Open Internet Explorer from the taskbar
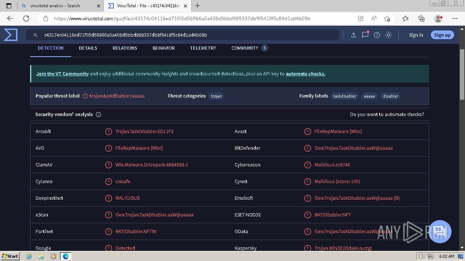465x261 pixels. (x=29, y=256)
